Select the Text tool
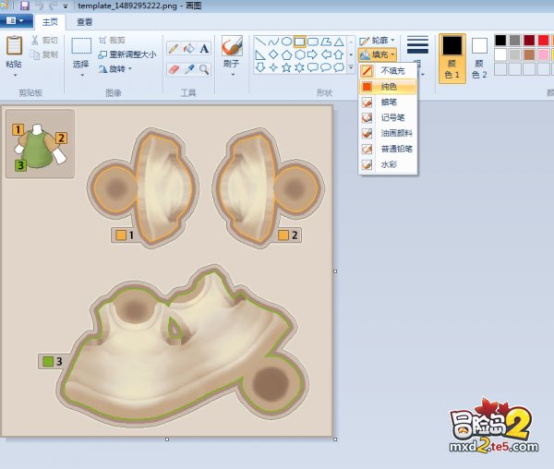Screen dimensions: 554x469 [204, 48]
